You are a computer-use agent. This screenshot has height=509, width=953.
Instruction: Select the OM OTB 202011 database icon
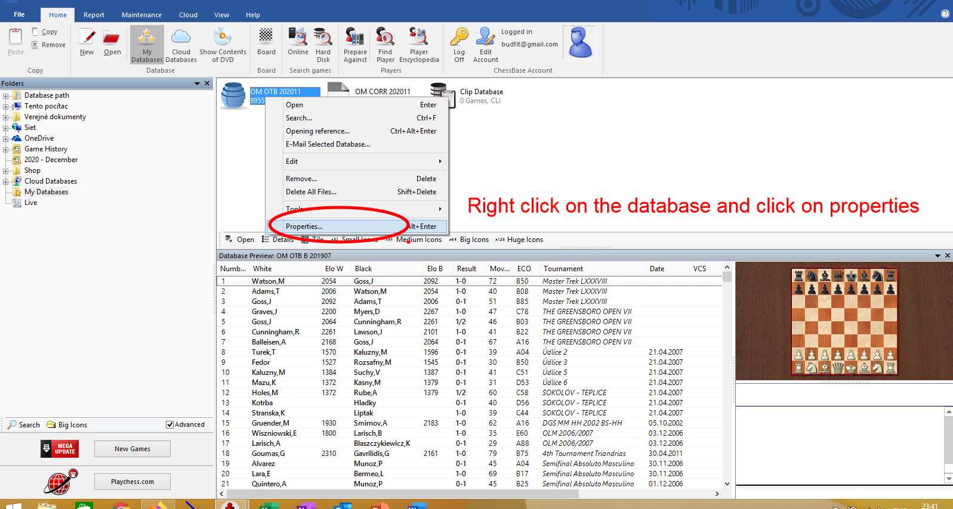coord(233,95)
